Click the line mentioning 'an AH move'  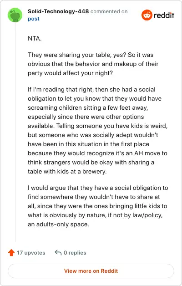point(97,153)
